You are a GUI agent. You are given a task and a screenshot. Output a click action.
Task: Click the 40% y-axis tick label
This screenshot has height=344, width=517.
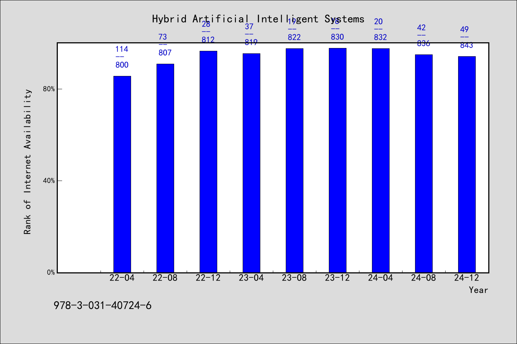pos(49,181)
